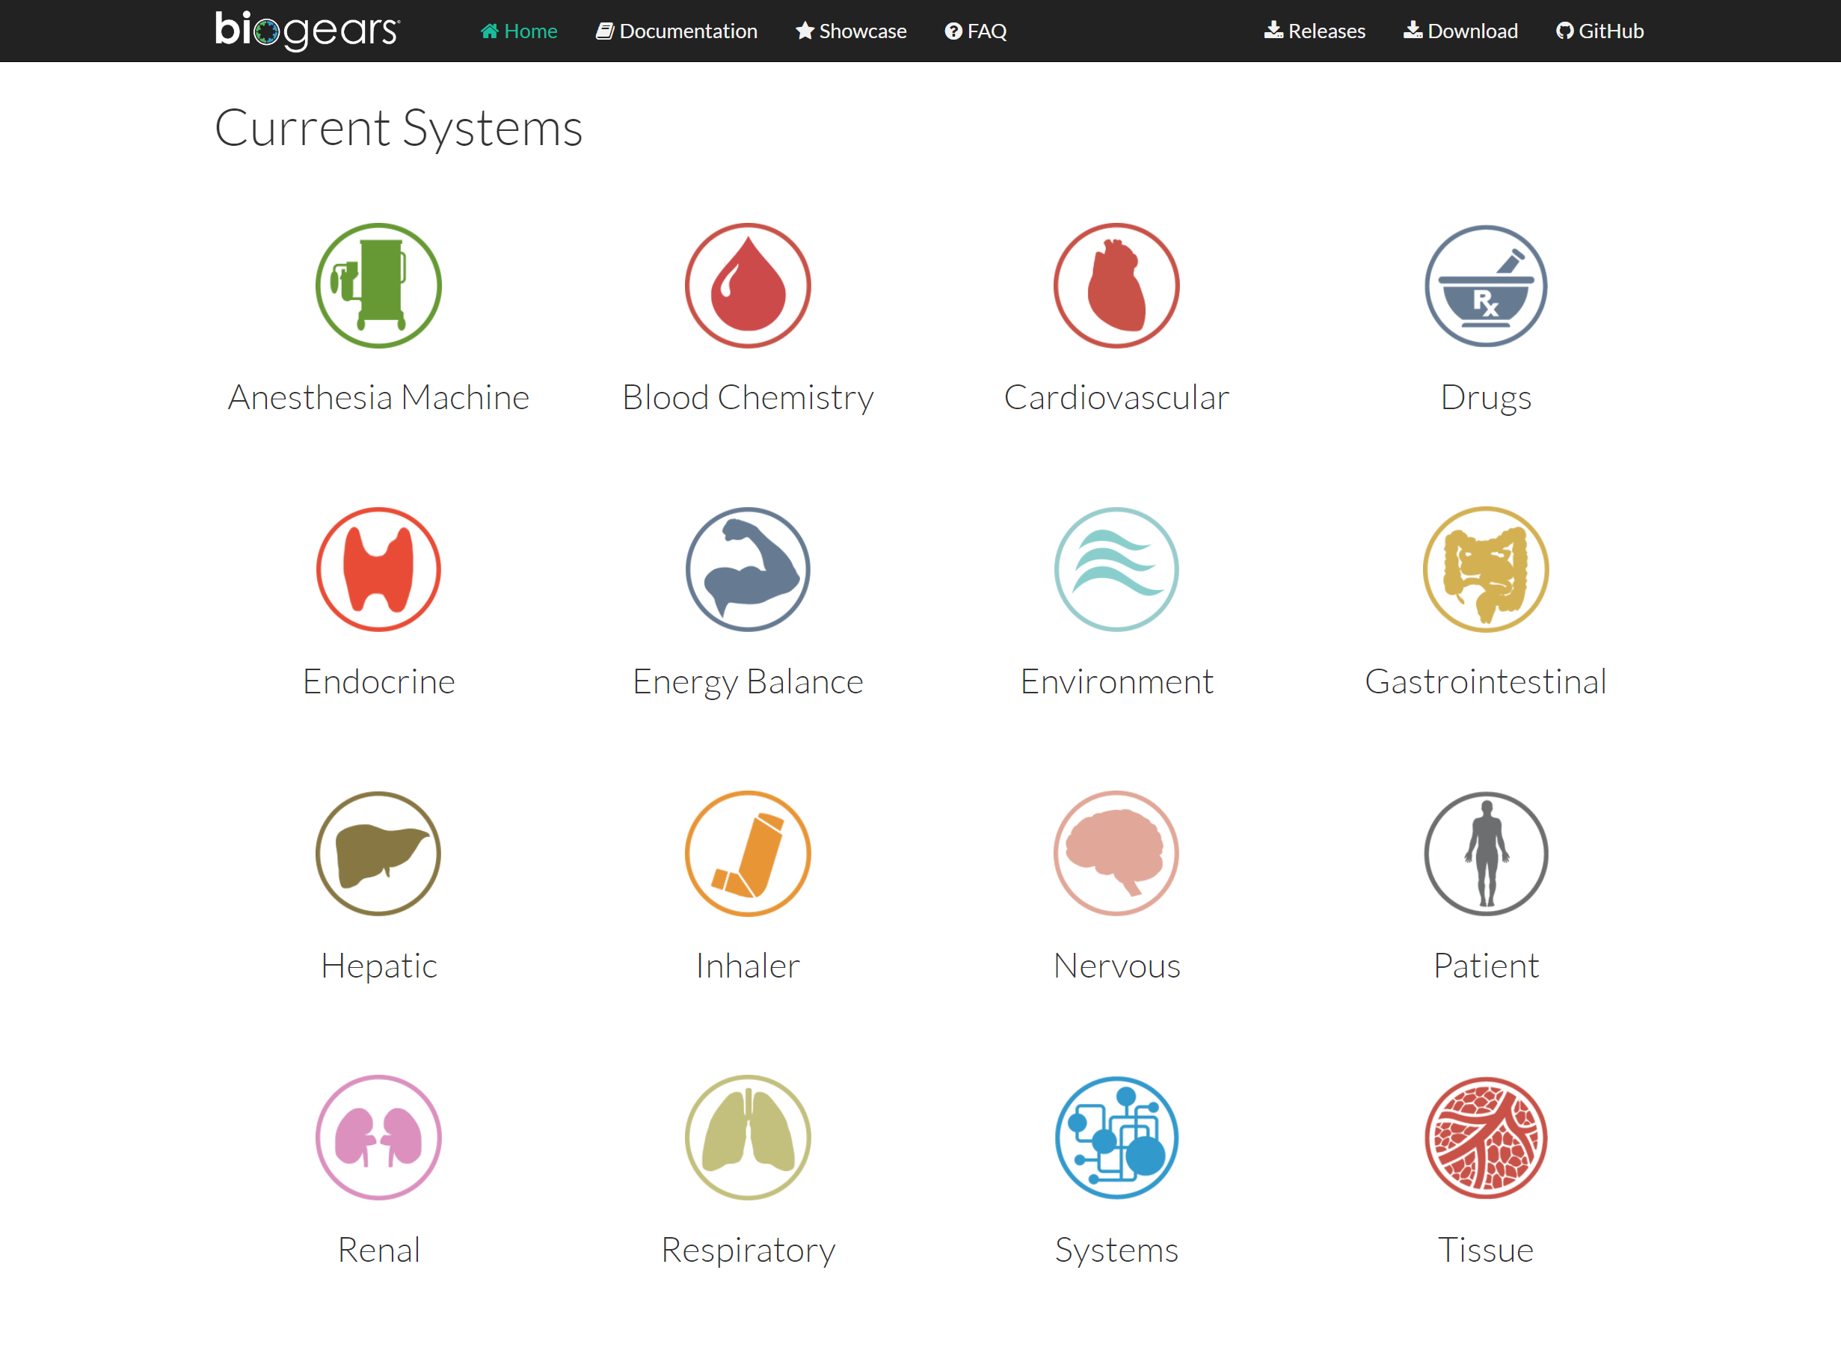Screen dimensions: 1841x1362
Task: Click the Anesthesia Machine green icon
Action: tap(378, 285)
